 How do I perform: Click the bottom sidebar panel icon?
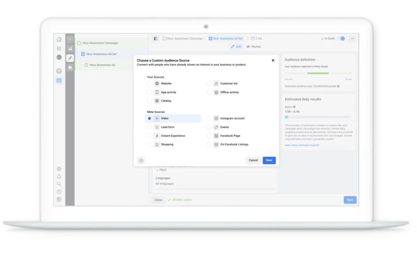point(59,199)
